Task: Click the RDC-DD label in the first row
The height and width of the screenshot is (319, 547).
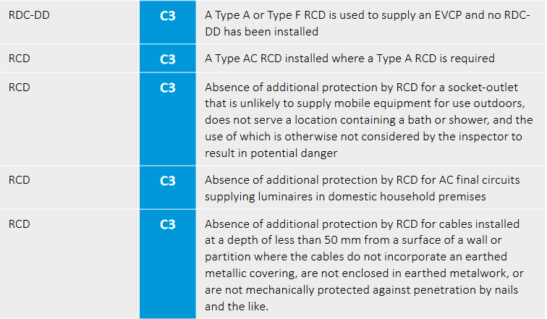Action: point(29,14)
